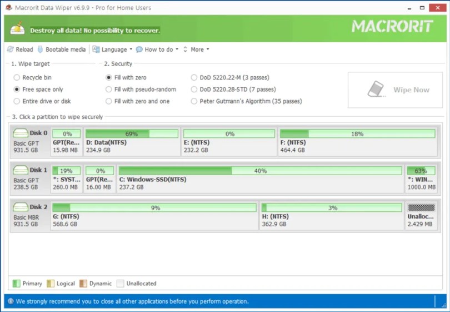The image size is (450, 312).
Task: Click the How to do speech bubble icon
Action: (x=139, y=49)
